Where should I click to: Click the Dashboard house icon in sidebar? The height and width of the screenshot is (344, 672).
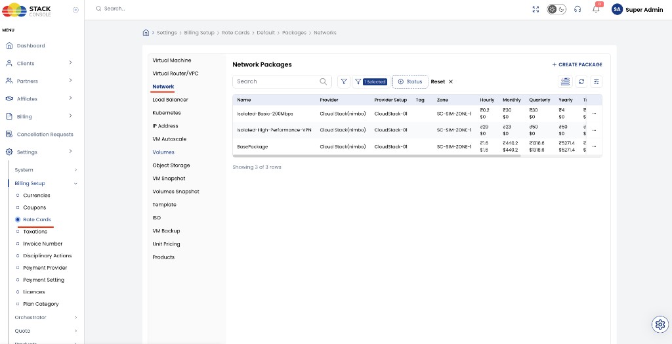tap(9, 45)
